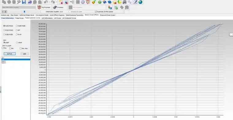The image size is (233, 120).
Task: Switch to the Frame Forces sub-tab
Action: pos(19,18)
